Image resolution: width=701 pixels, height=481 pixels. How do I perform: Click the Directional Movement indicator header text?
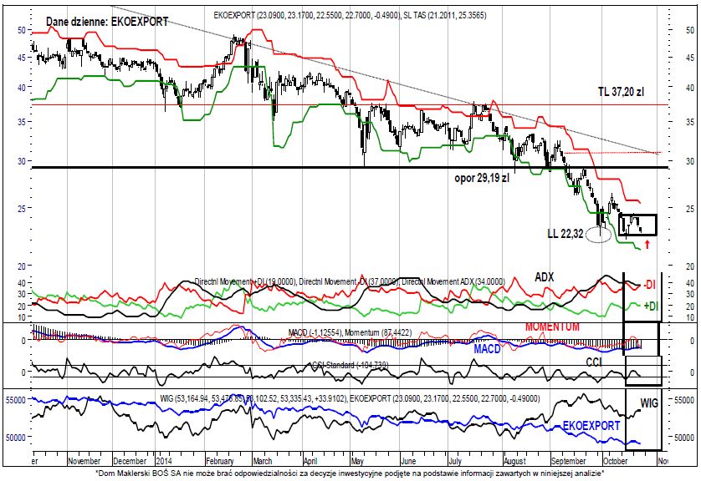pyautogui.click(x=350, y=281)
